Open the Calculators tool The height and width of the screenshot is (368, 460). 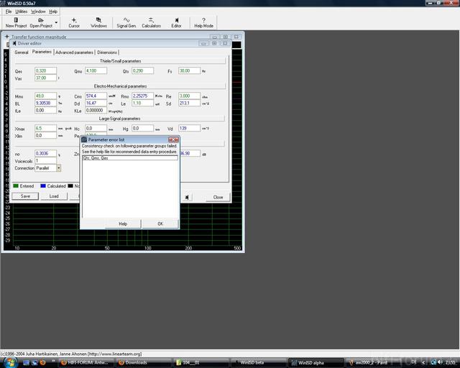[x=151, y=22]
